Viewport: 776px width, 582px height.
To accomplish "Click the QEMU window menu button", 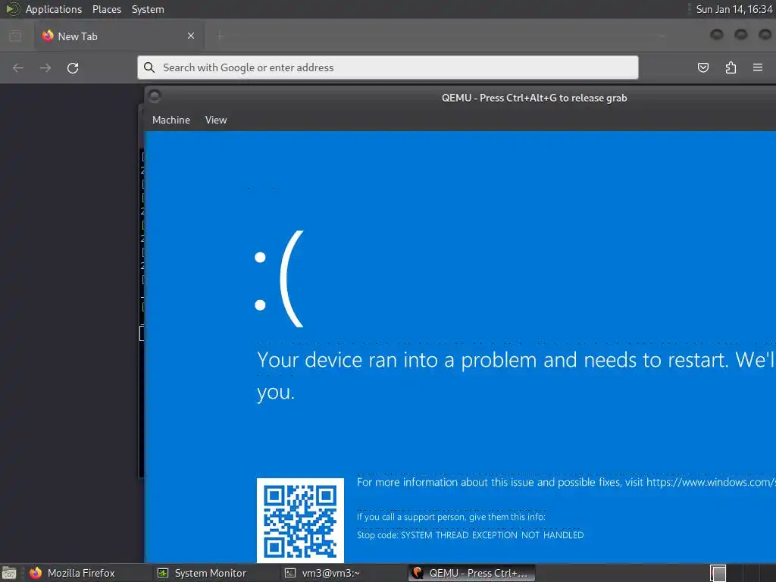I will 155,96.
